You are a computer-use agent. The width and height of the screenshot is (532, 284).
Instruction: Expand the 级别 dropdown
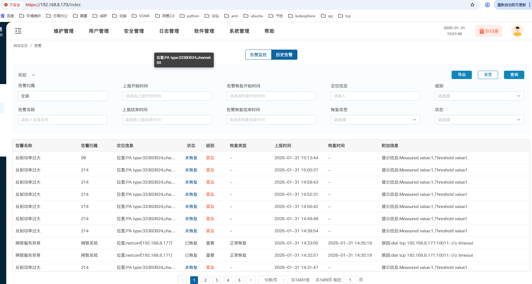pyautogui.click(x=479, y=96)
